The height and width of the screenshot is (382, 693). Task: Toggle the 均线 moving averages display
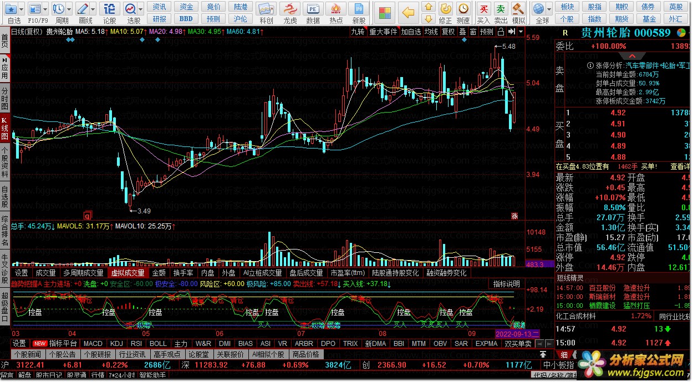tap(431, 32)
